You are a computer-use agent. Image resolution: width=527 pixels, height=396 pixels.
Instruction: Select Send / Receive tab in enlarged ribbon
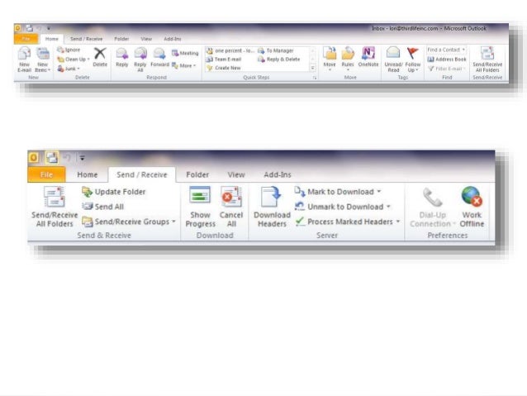(141, 174)
